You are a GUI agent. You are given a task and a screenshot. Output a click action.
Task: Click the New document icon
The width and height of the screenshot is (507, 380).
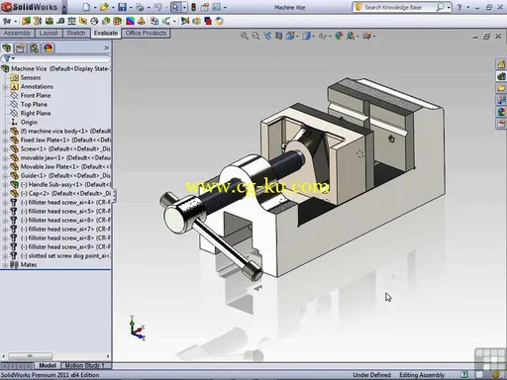coord(86,7)
